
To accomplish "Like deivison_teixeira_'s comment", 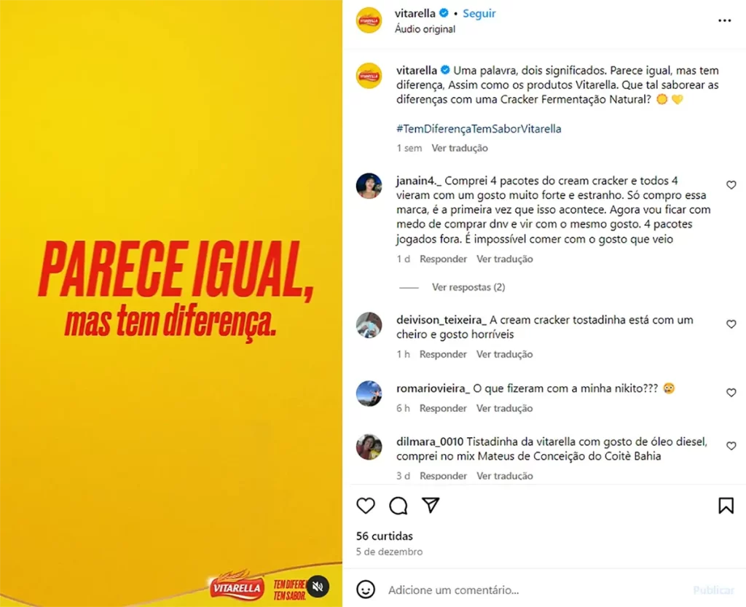I will tap(731, 324).
